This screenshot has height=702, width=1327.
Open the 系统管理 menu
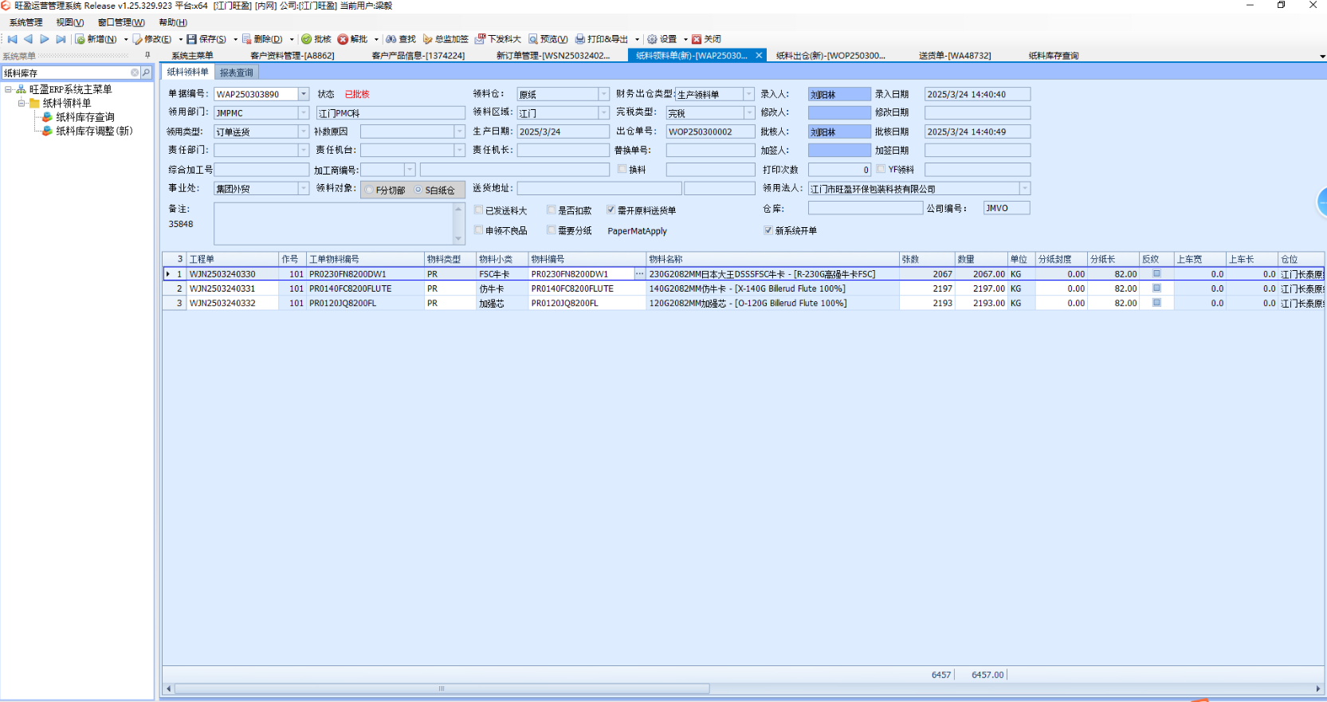(26, 22)
